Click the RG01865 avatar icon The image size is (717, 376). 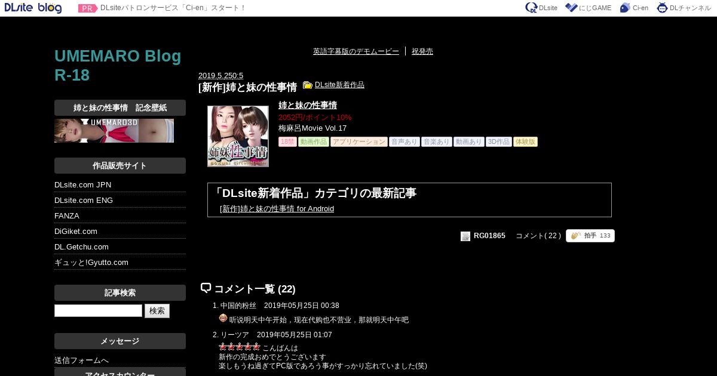tap(465, 236)
